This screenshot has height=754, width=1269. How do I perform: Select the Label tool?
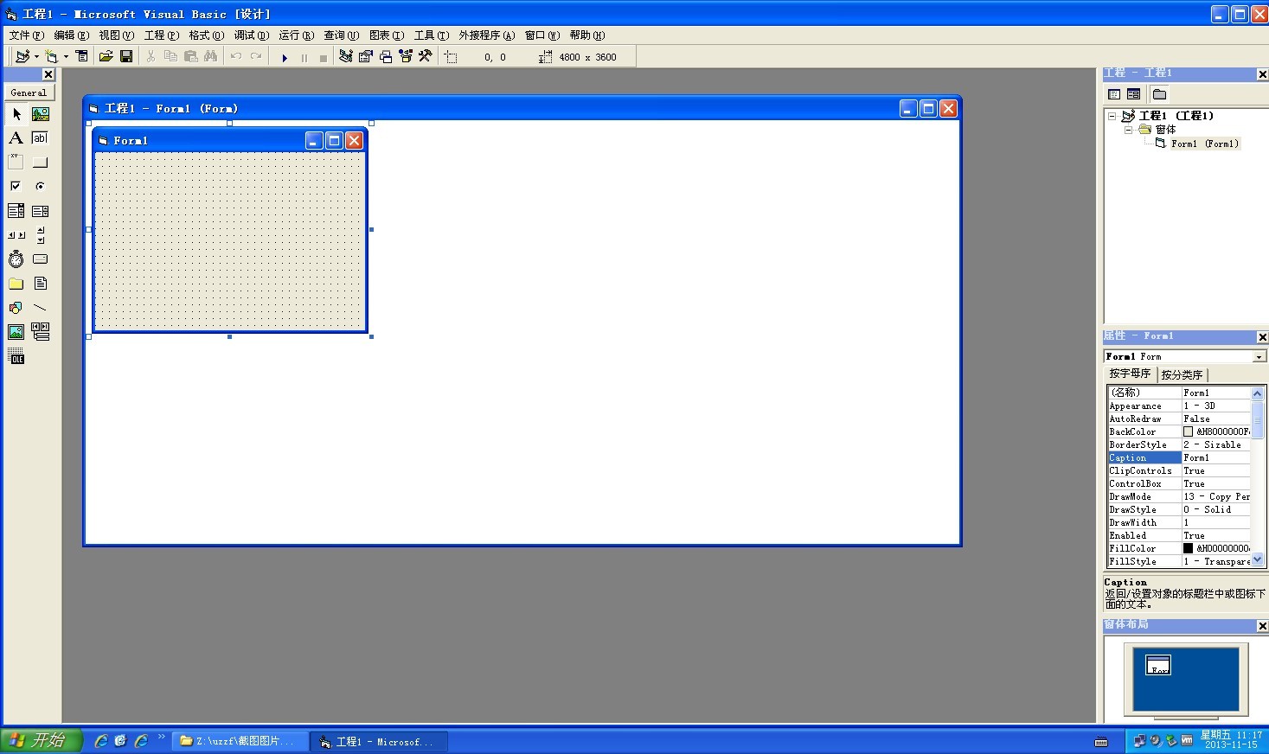pos(16,137)
